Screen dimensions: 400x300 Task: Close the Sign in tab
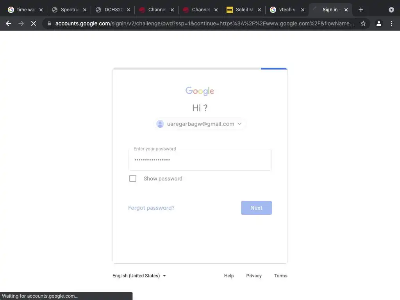346,10
